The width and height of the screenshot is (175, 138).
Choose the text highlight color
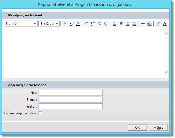pos(158,24)
